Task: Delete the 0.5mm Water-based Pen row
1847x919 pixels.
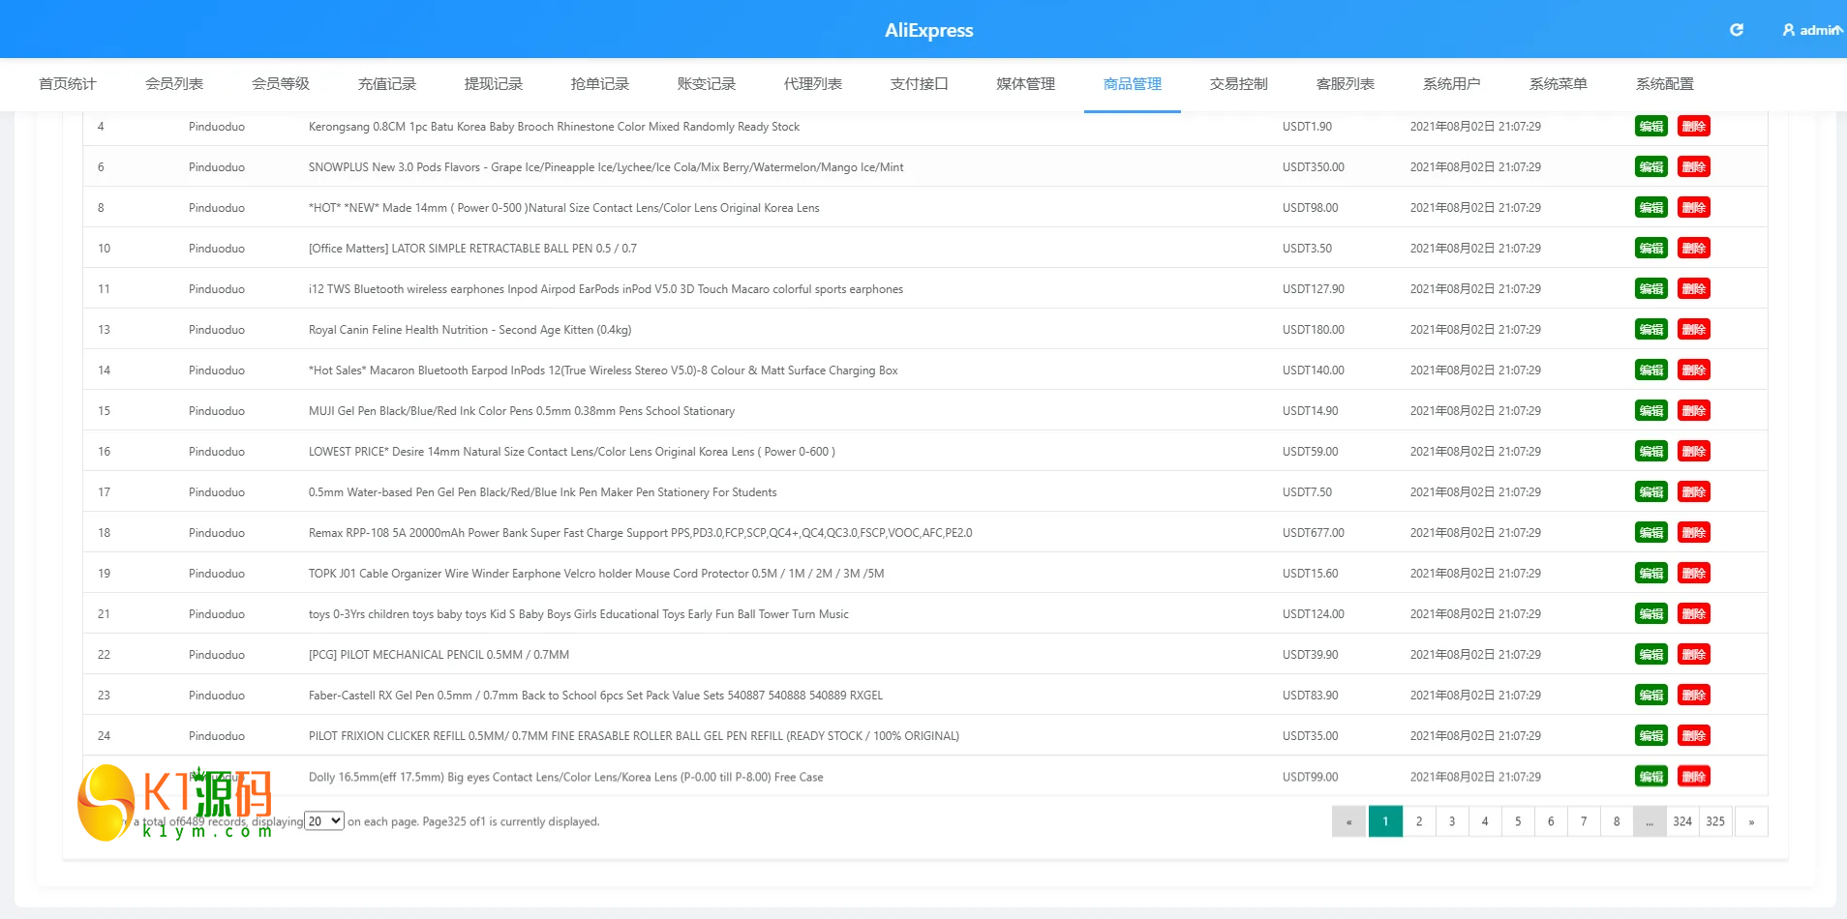Action: [x=1694, y=492]
